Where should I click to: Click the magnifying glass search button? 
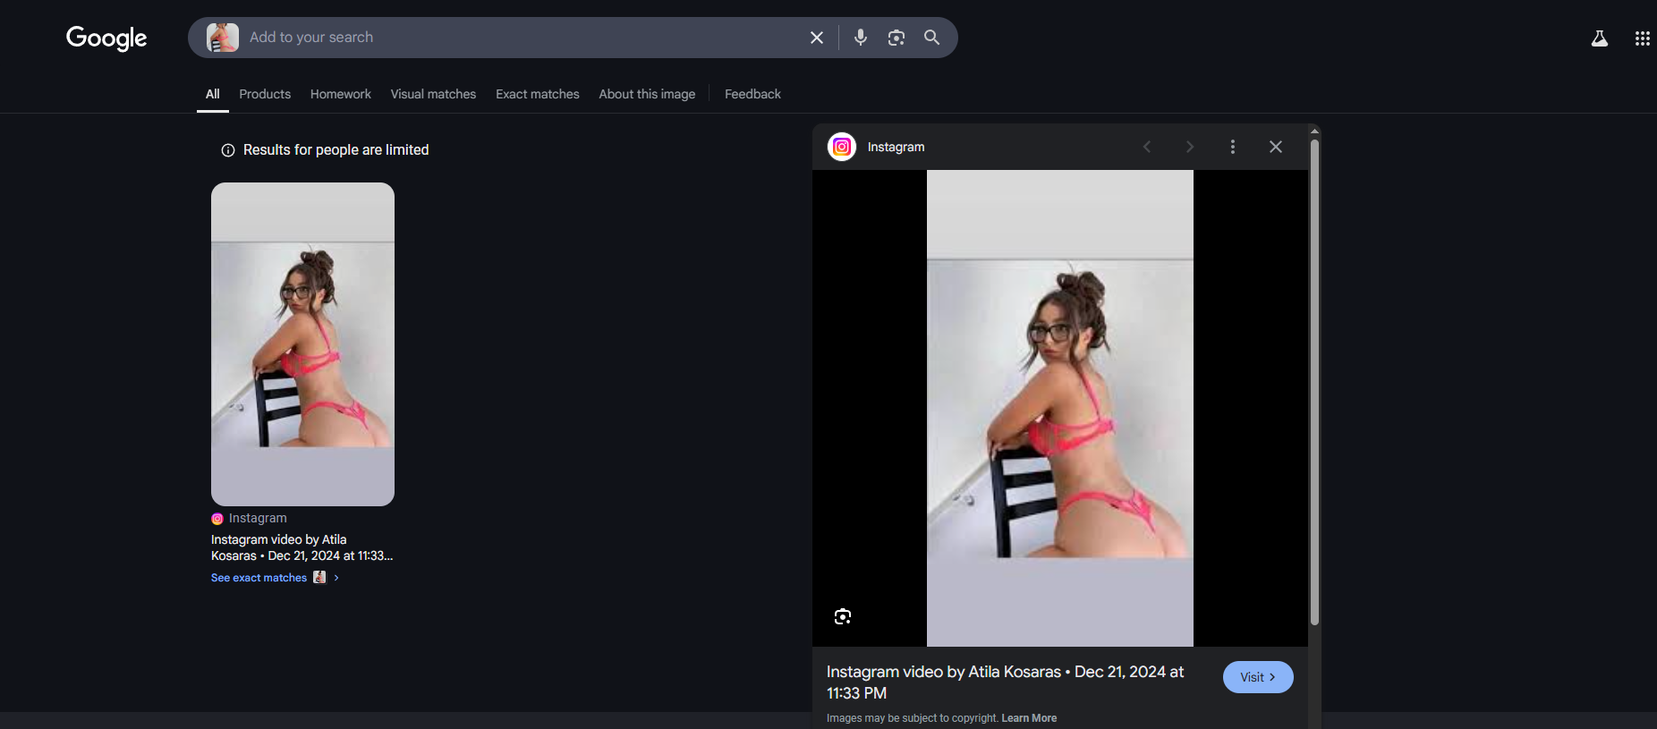click(x=932, y=38)
